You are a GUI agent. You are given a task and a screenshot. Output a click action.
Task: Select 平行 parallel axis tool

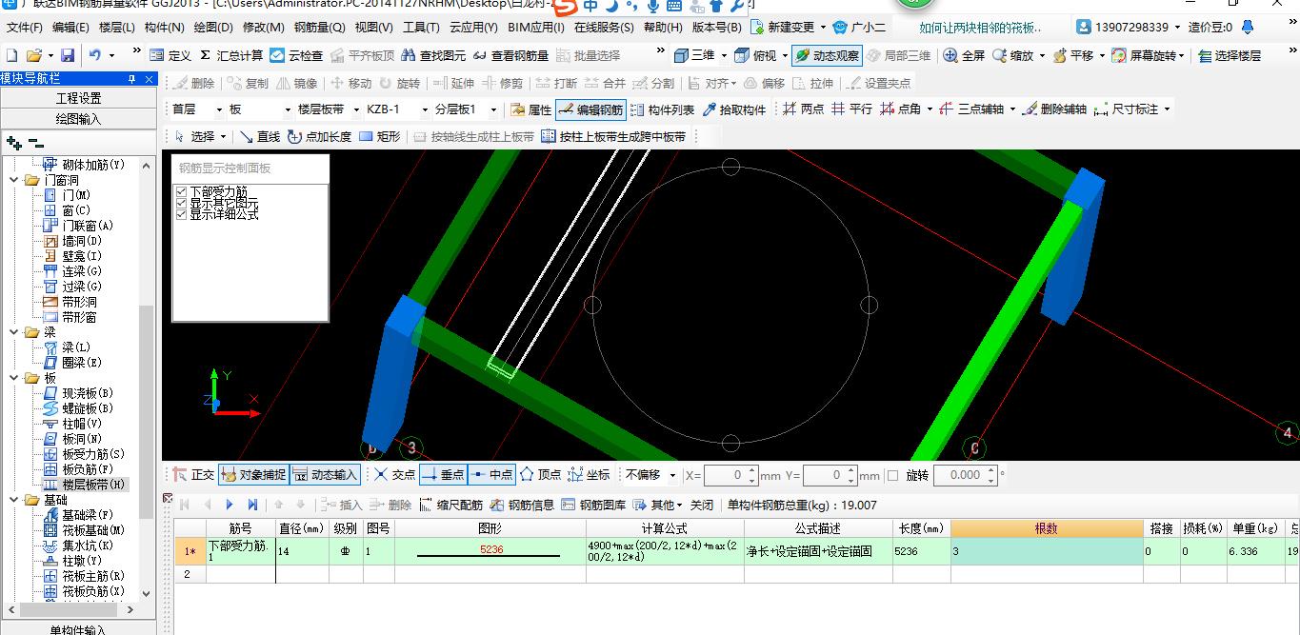(x=851, y=109)
